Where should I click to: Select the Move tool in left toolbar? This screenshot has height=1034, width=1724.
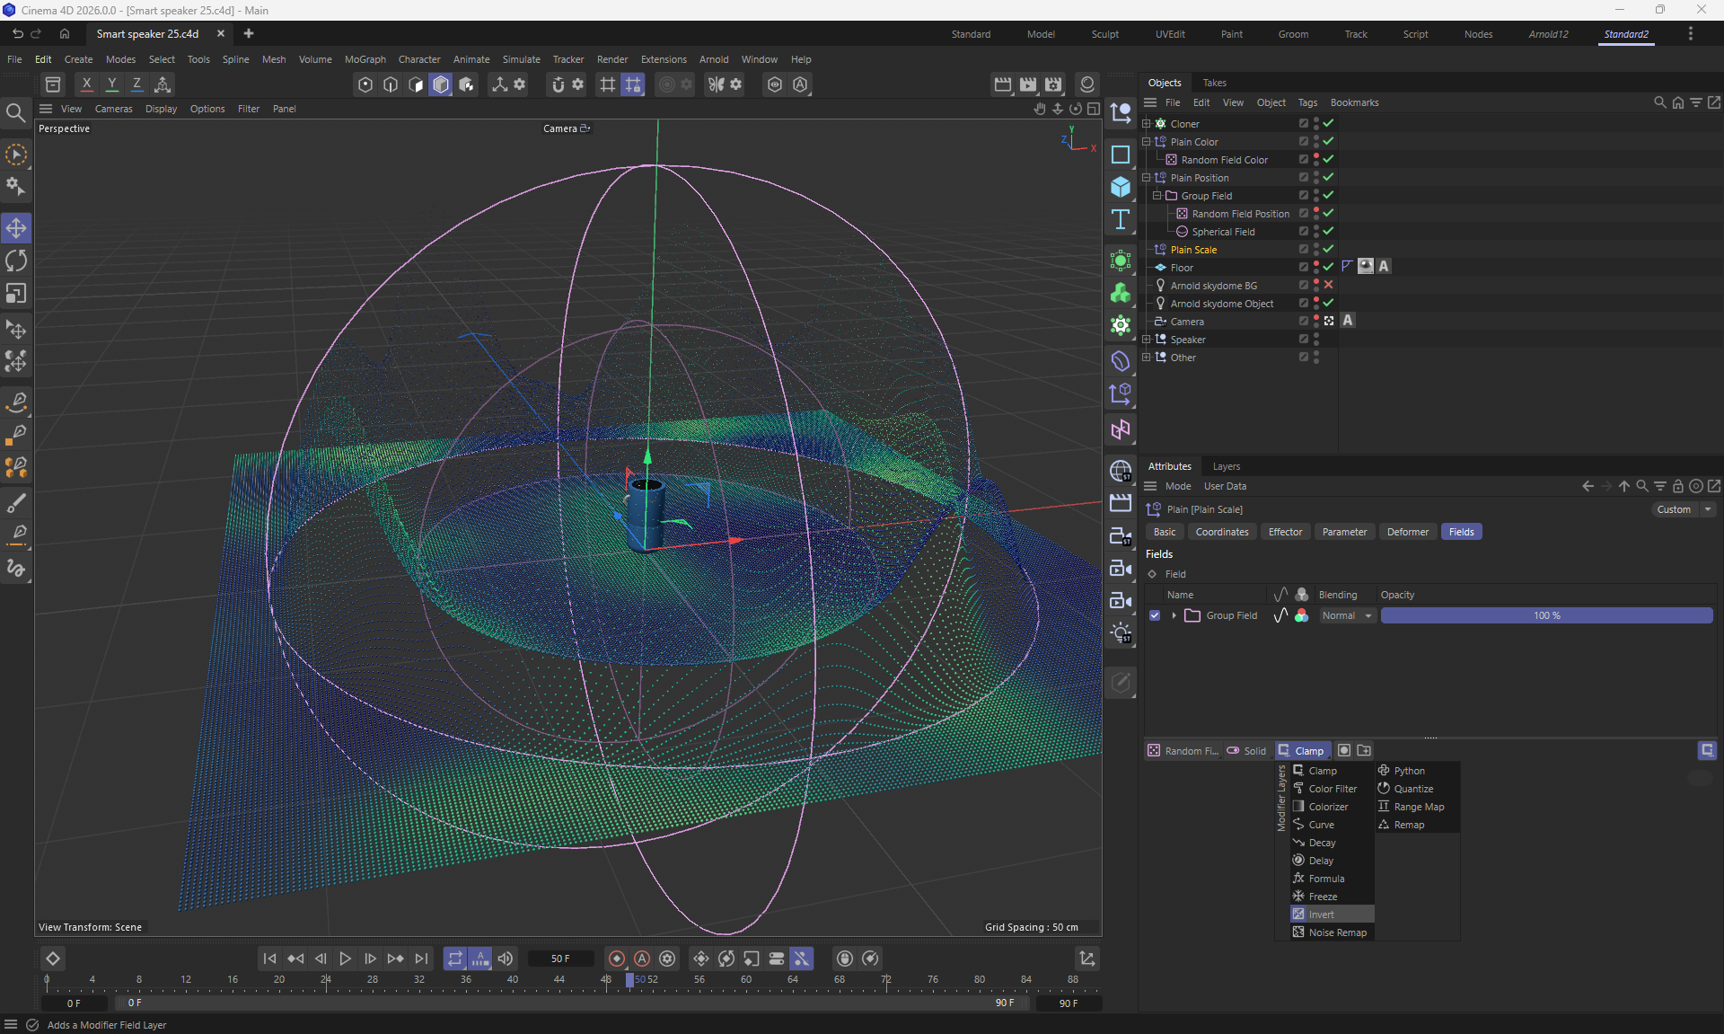(x=16, y=228)
